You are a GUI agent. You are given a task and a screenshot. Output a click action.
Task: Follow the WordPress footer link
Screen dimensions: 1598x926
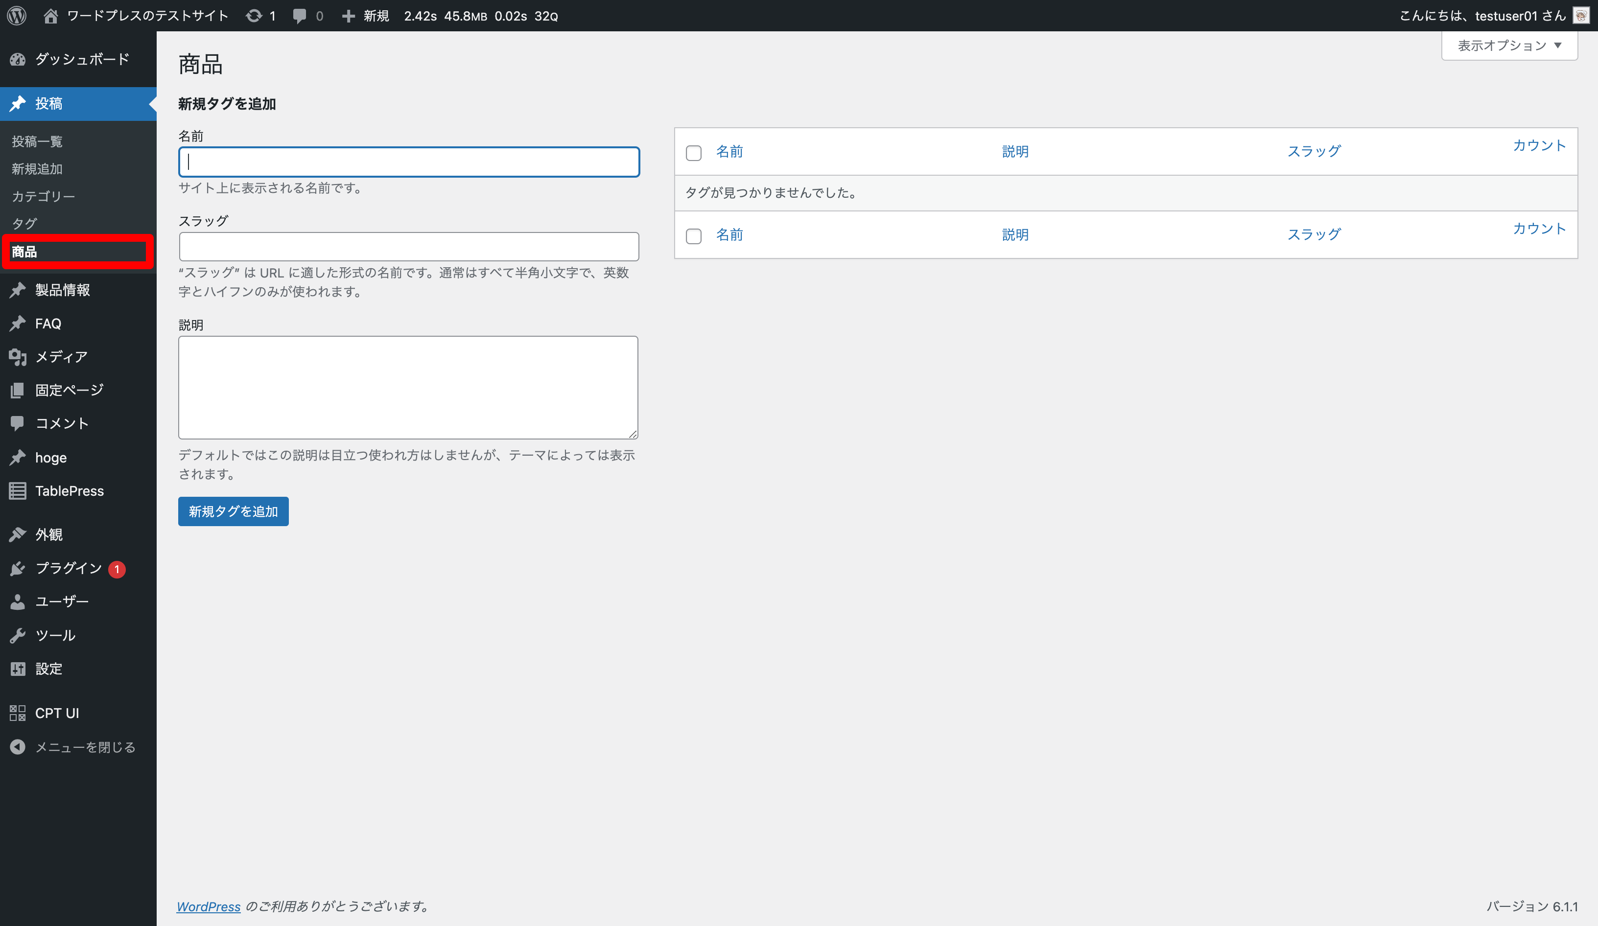coord(208,906)
